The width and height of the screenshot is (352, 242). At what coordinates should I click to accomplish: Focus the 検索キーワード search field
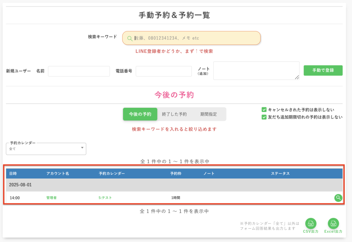tap(196, 38)
